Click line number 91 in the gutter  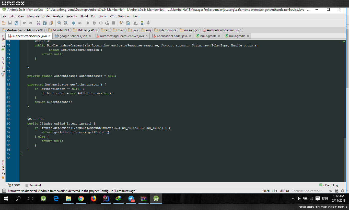pos(9,128)
